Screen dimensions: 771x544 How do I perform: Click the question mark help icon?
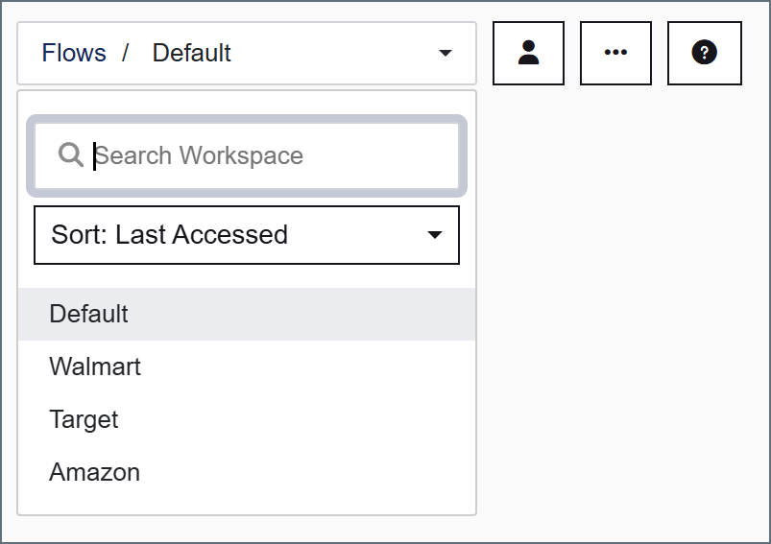pos(704,53)
